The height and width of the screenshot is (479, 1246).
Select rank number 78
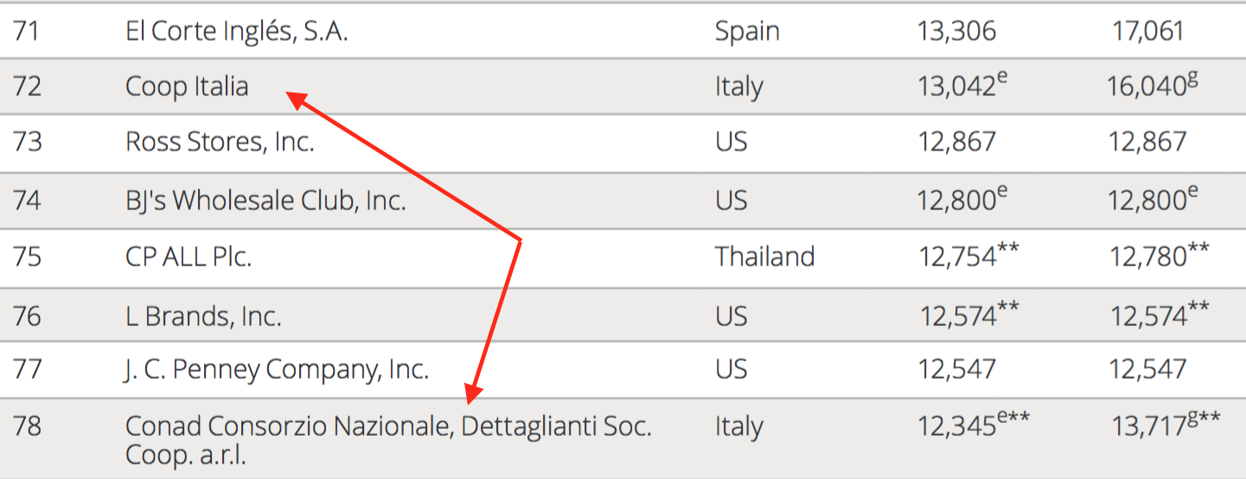click(27, 426)
